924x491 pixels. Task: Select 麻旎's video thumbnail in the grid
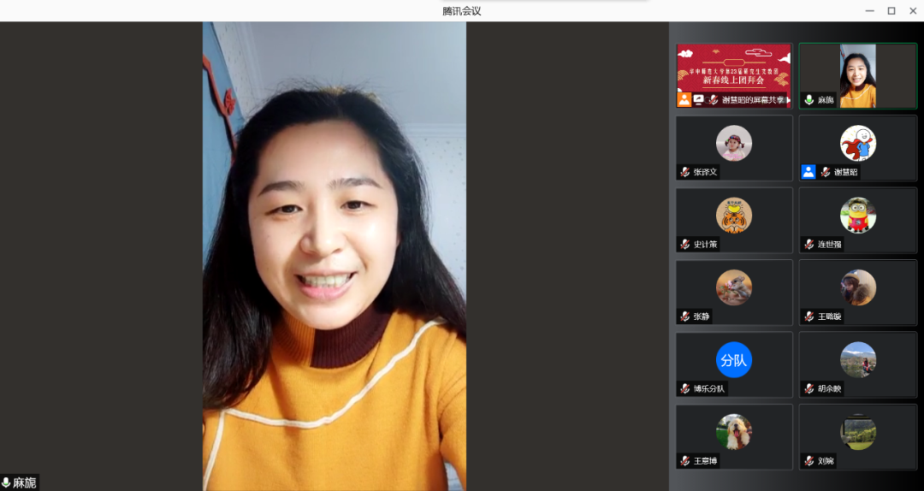(857, 75)
